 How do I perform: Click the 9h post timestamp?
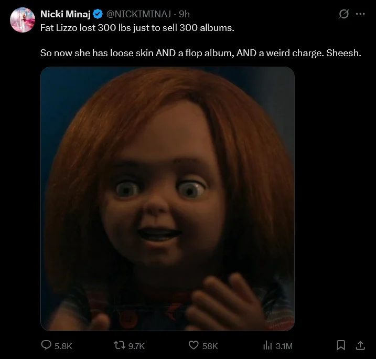[x=185, y=14]
